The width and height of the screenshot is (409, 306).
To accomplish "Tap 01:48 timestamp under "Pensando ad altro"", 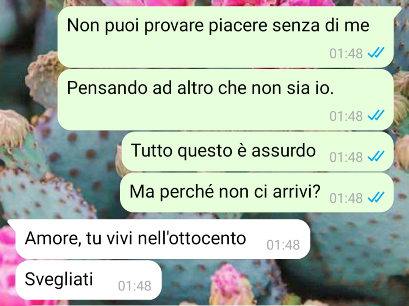I will click(x=346, y=116).
